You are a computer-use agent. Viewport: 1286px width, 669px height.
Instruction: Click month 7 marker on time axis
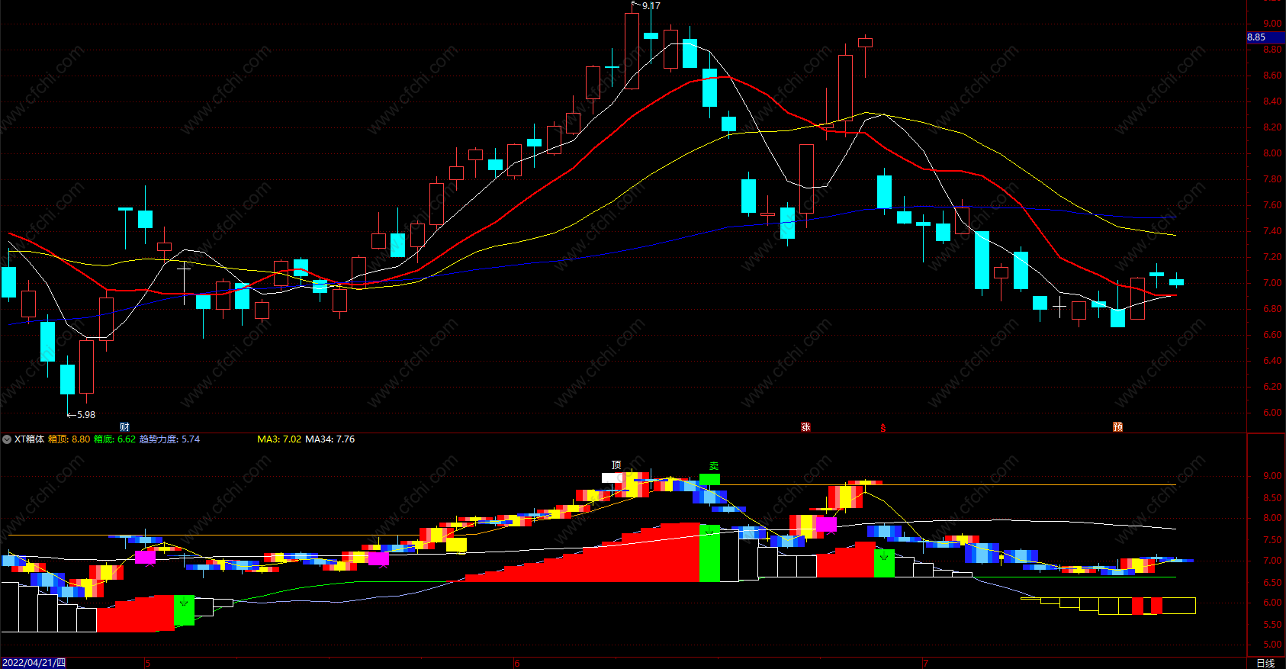(x=926, y=664)
